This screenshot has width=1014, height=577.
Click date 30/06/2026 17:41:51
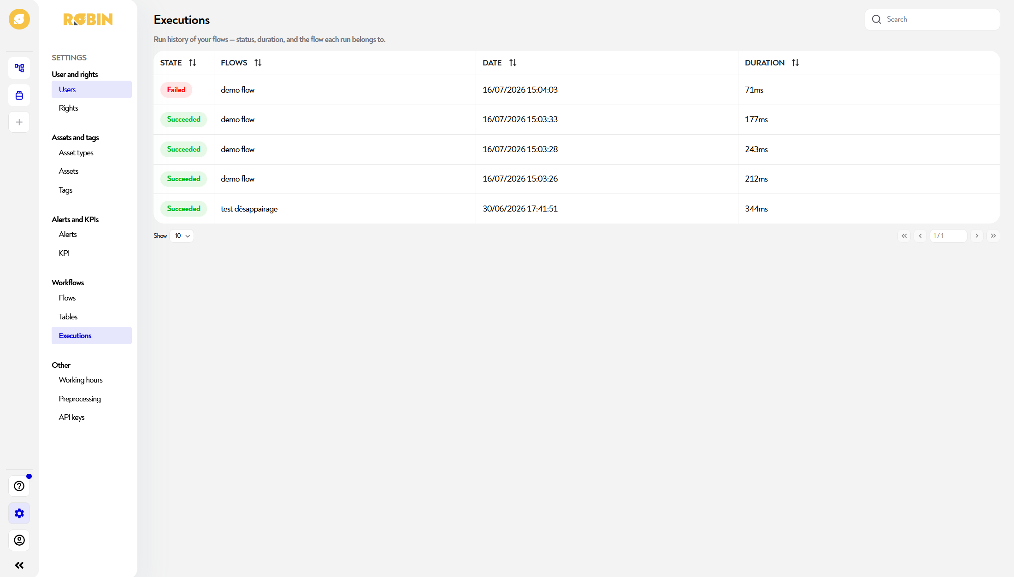[x=520, y=209]
